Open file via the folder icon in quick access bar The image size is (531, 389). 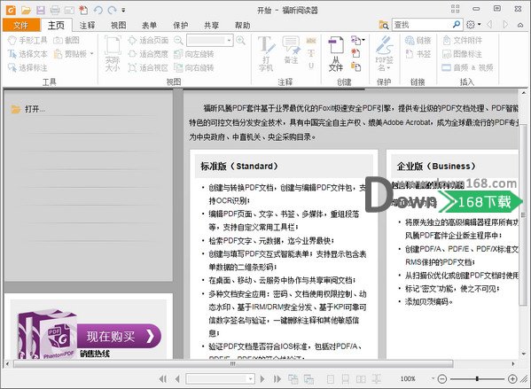pyautogui.click(x=26, y=10)
